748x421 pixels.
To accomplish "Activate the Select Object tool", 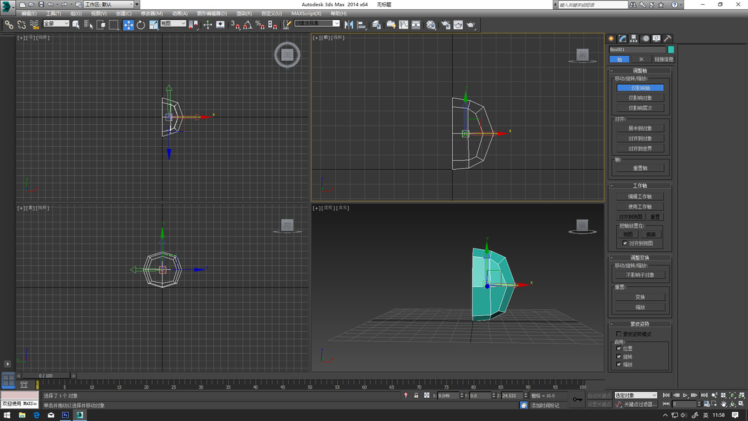I will click(x=76, y=25).
